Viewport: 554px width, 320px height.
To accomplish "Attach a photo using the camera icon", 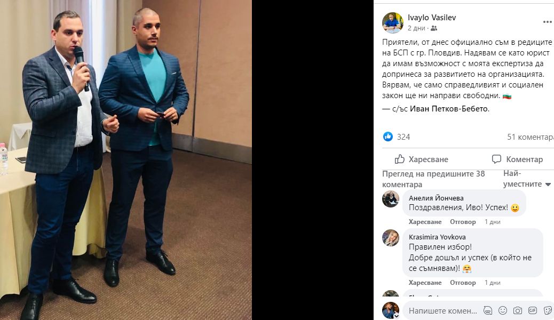I will tap(518, 310).
